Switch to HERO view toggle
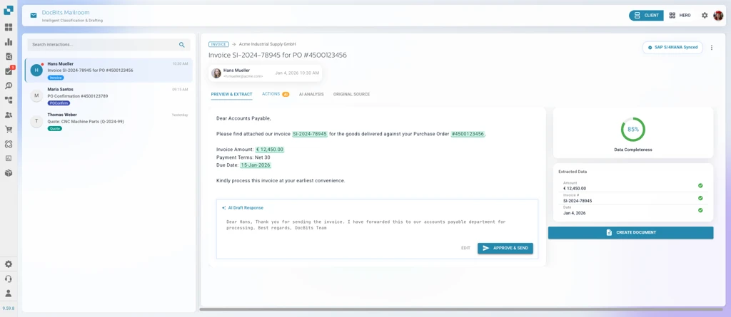 click(x=680, y=16)
